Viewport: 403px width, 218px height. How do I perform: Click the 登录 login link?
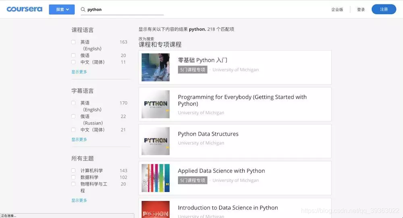tap(361, 10)
